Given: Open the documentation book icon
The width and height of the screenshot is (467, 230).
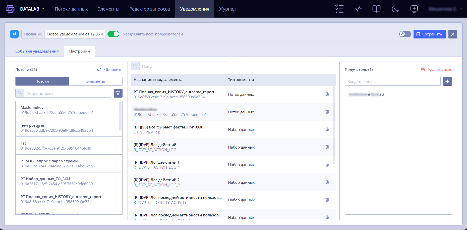Looking at the screenshot, I should click(x=376, y=9).
